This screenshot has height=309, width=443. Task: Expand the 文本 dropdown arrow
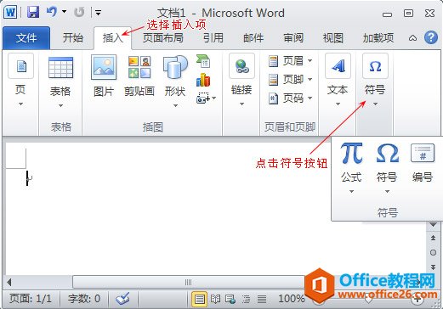click(x=338, y=104)
